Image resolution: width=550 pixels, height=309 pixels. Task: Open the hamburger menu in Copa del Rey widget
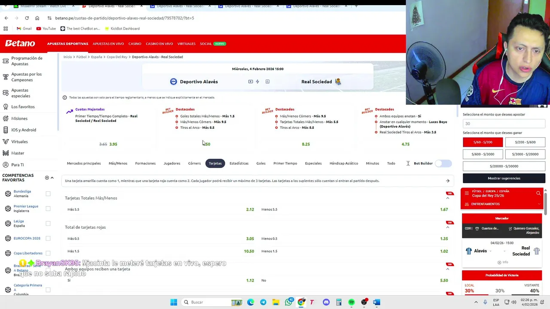click(467, 194)
